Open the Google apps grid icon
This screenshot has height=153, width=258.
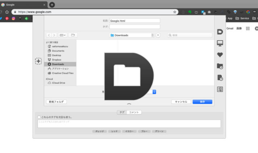[x=248, y=29]
